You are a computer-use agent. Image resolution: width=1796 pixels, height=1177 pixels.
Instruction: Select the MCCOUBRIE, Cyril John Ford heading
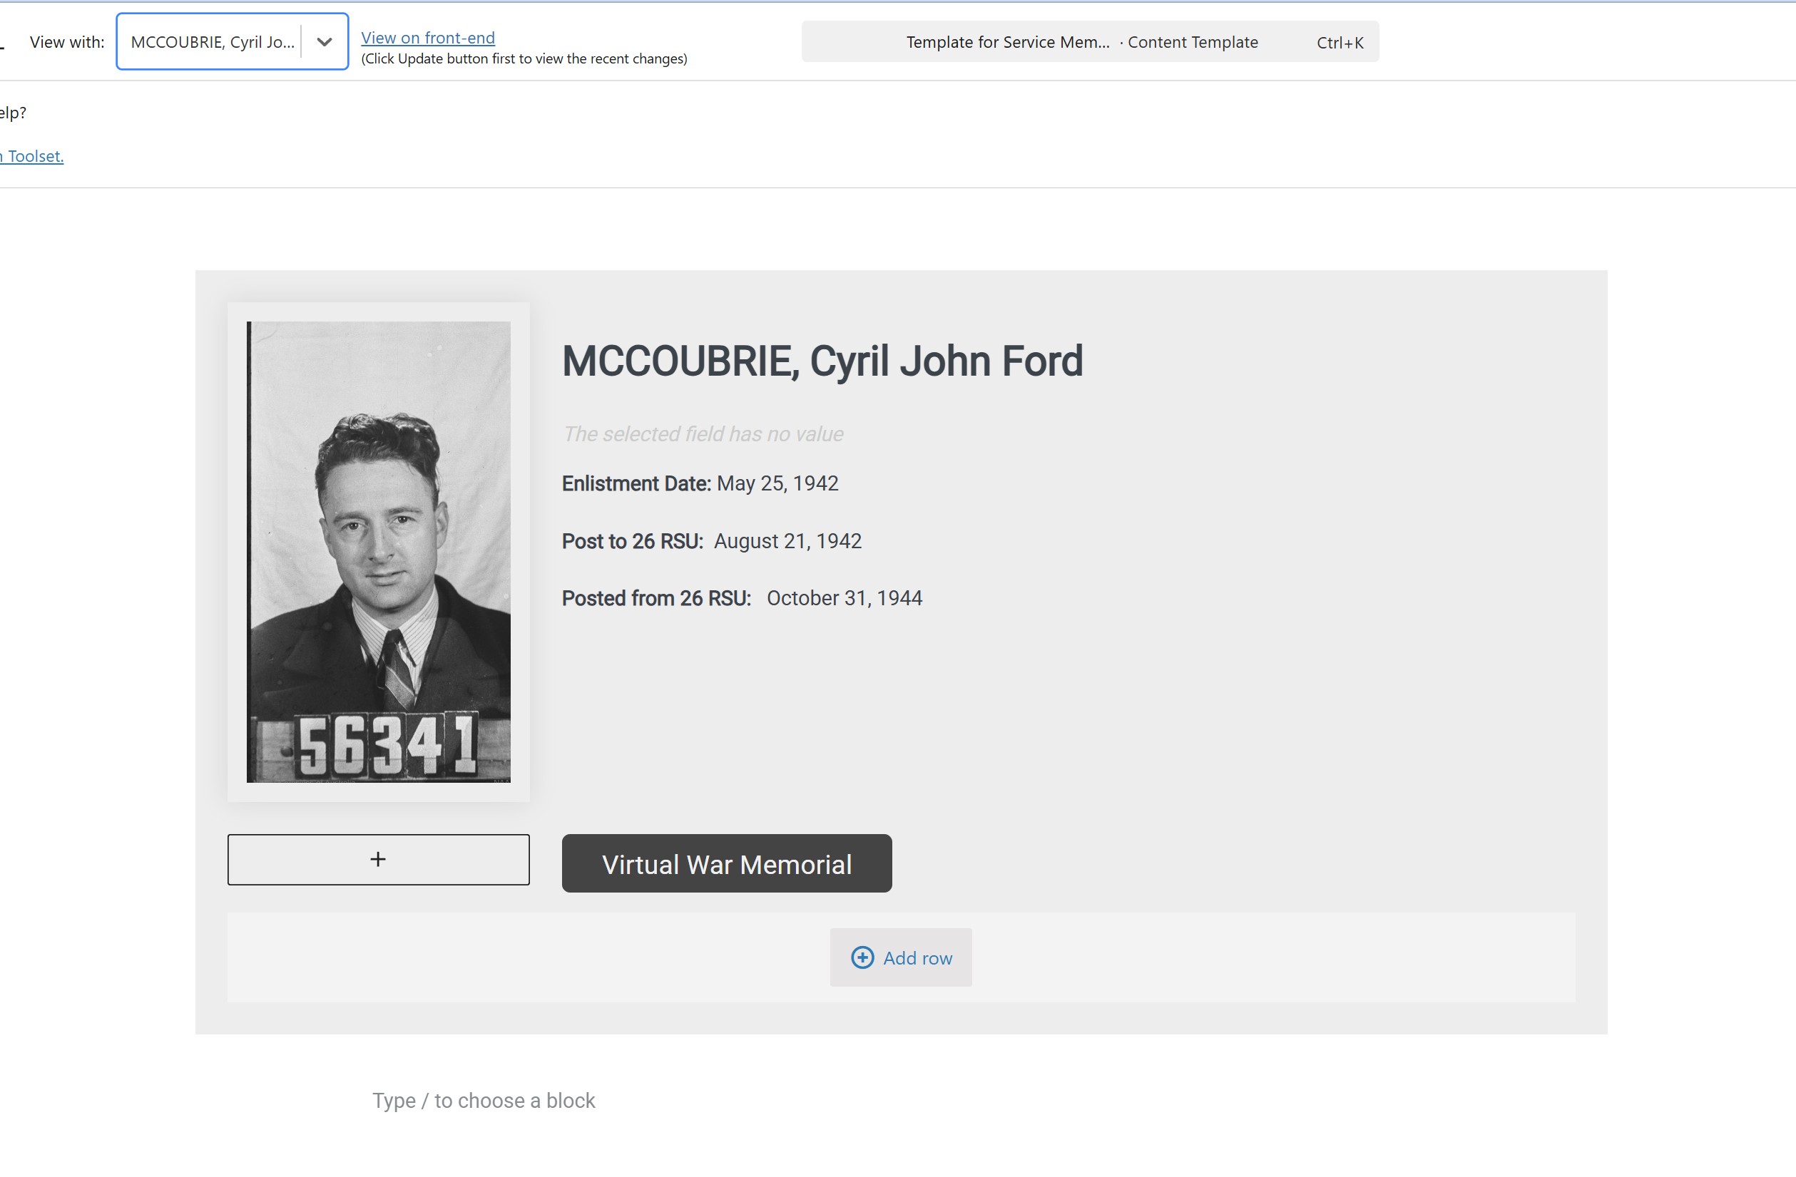pos(822,361)
